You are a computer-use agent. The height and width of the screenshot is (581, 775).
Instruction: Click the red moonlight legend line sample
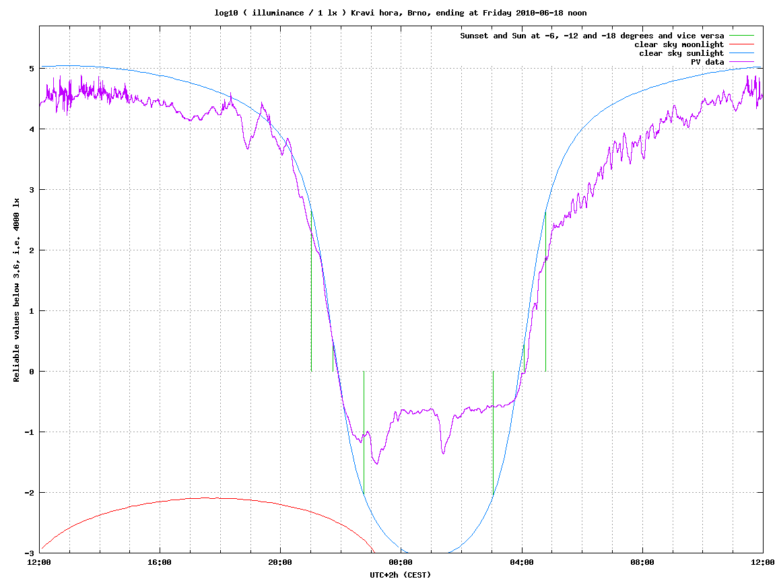pos(741,44)
